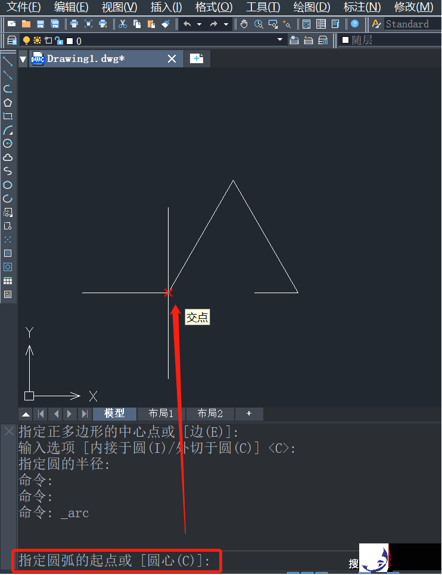Screen dimensions: 442x575
Task: Click the Publish icon
Action: (103, 24)
